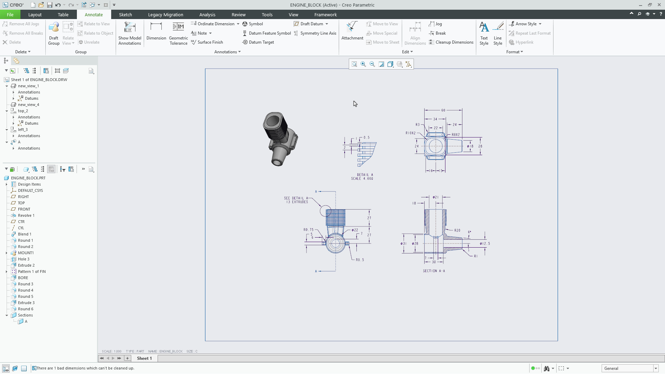This screenshot has width=665, height=374.
Task: Toggle the highlighted column display button in model tree toolbar
Action: pyautogui.click(x=51, y=169)
